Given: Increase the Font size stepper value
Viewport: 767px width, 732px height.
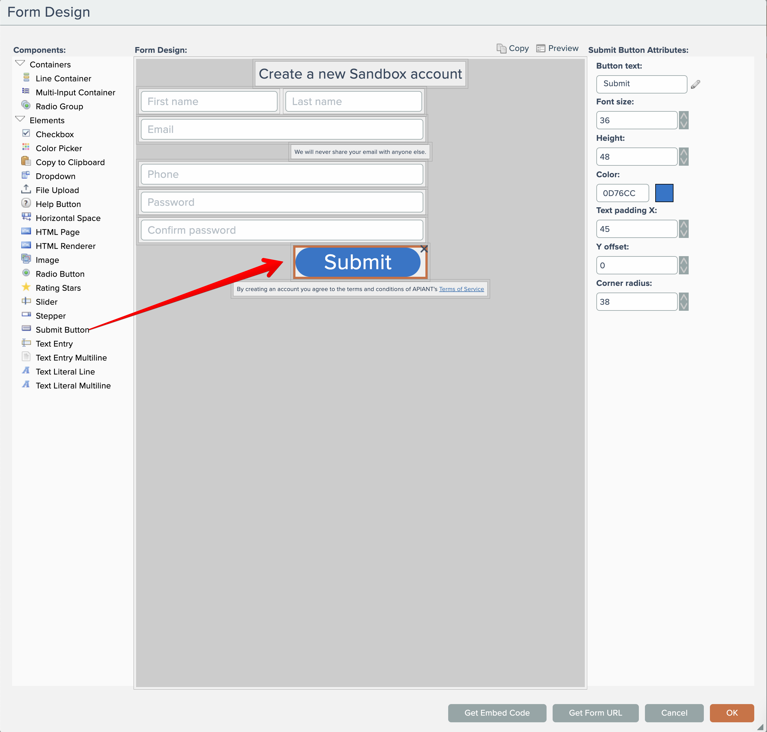Looking at the screenshot, I should point(683,116).
